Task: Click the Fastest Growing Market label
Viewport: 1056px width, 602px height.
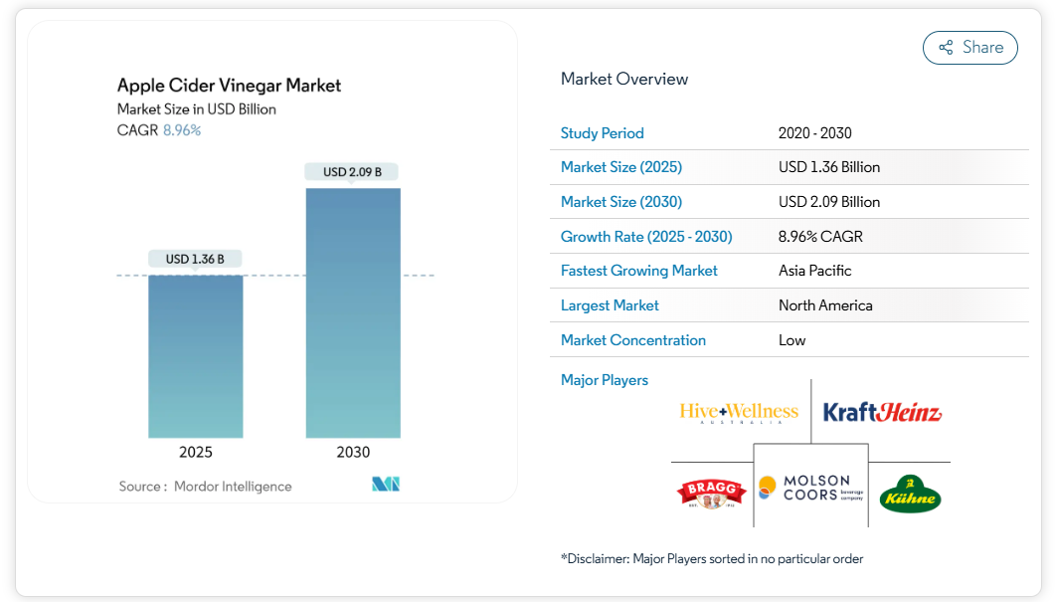Action: click(x=639, y=271)
